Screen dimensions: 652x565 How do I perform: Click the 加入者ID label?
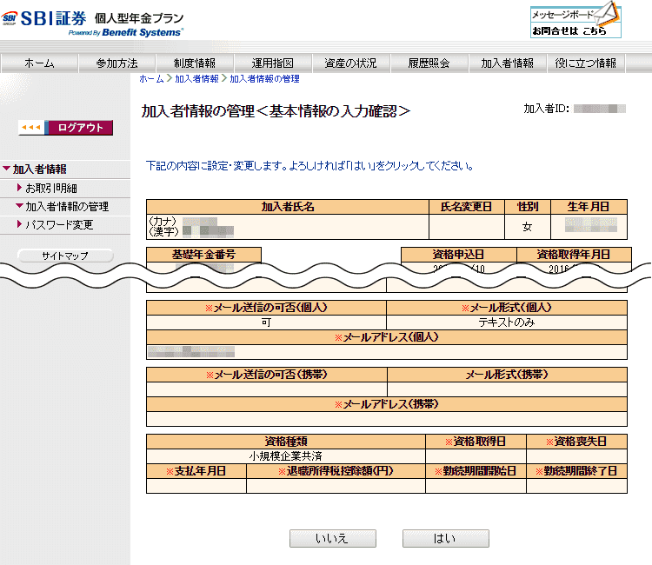tap(547, 109)
